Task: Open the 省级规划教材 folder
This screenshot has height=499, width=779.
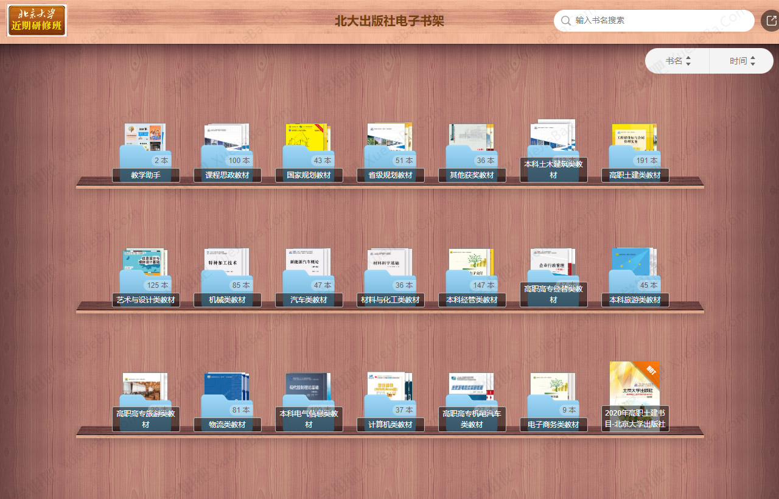Action: (390, 152)
